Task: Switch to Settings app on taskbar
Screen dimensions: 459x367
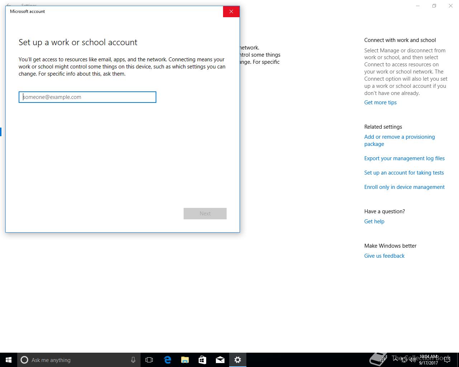Action: click(x=237, y=360)
